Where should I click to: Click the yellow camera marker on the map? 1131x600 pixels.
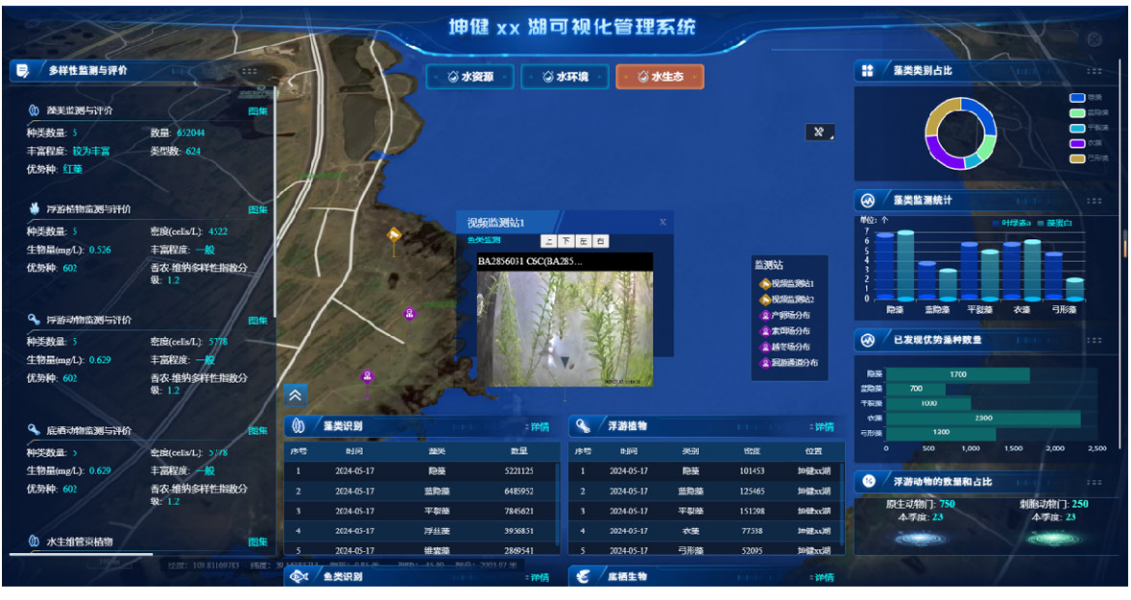[394, 235]
